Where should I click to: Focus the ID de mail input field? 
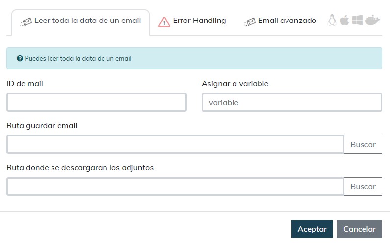(97, 102)
